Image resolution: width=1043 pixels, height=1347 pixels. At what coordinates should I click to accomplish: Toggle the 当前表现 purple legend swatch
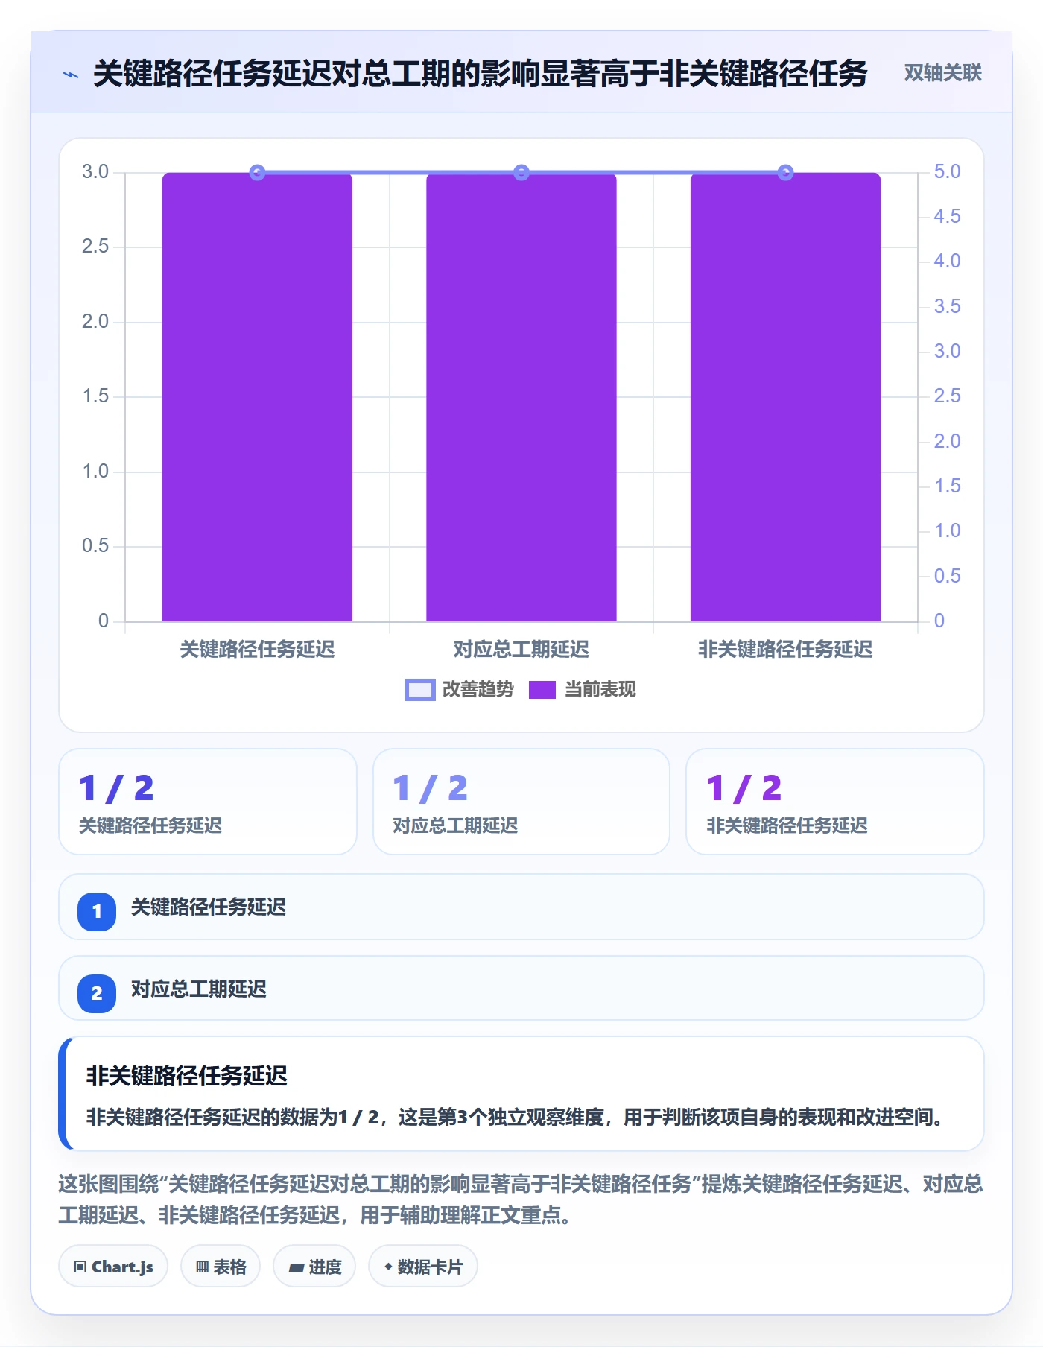click(542, 690)
